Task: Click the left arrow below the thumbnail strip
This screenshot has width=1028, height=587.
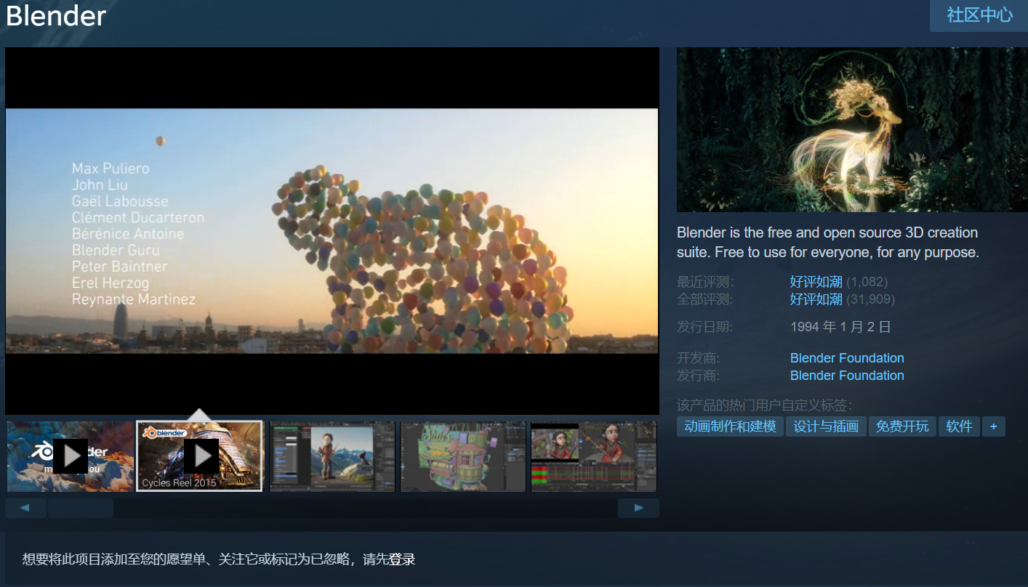Action: coord(25,507)
